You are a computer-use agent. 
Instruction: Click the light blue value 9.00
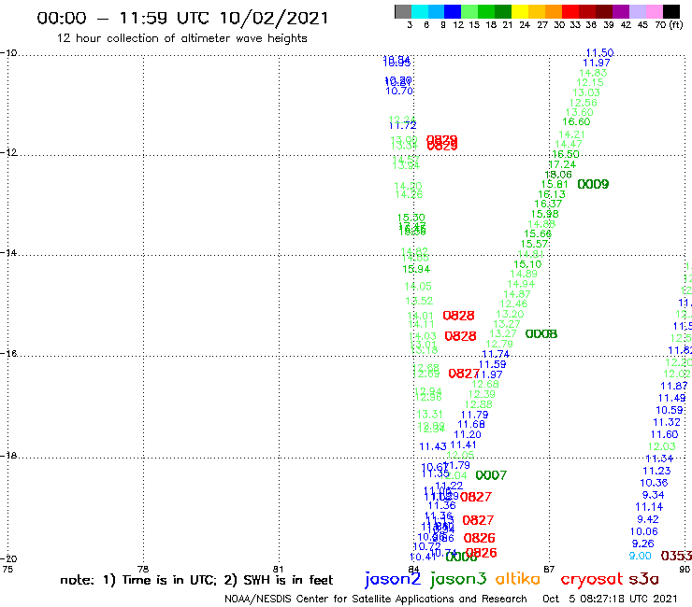point(641,556)
